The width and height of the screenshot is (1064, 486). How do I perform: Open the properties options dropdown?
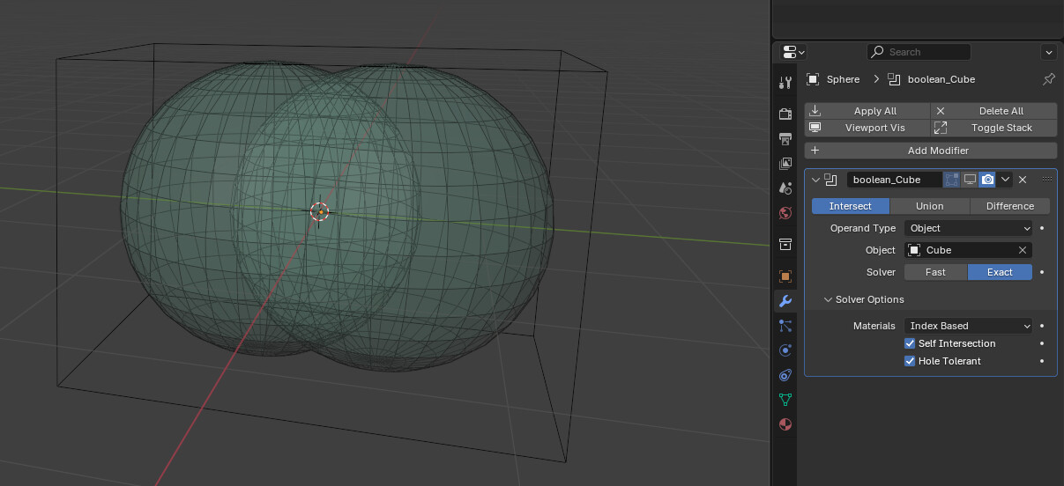click(1048, 52)
